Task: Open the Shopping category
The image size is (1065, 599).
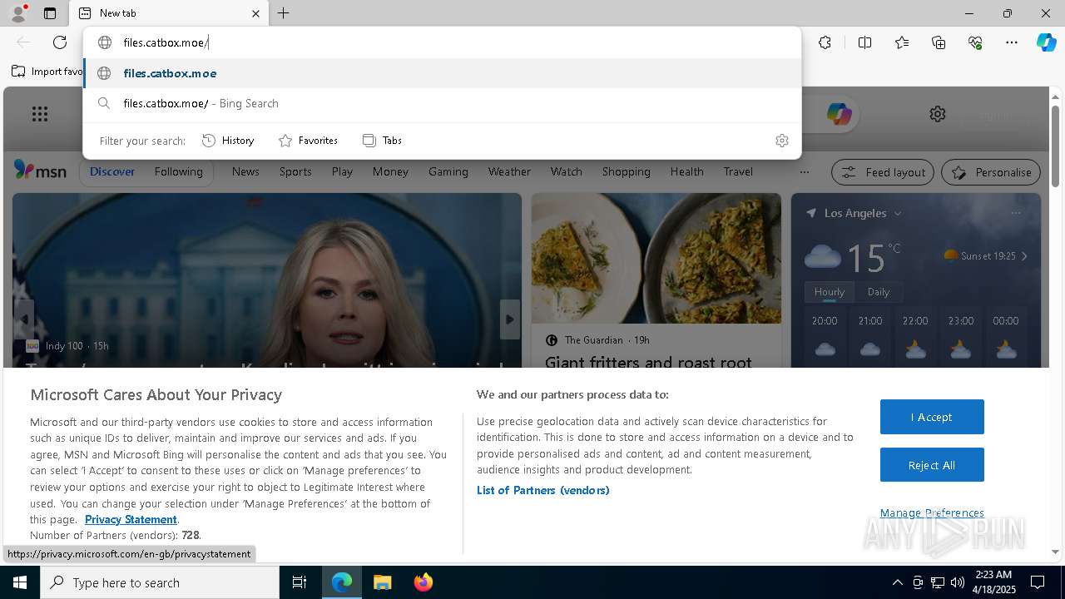Action: [627, 171]
